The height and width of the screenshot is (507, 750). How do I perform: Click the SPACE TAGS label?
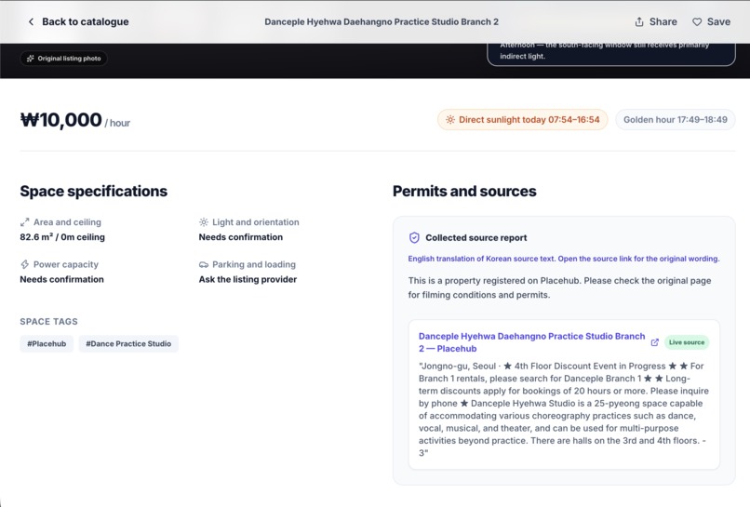pyautogui.click(x=48, y=322)
